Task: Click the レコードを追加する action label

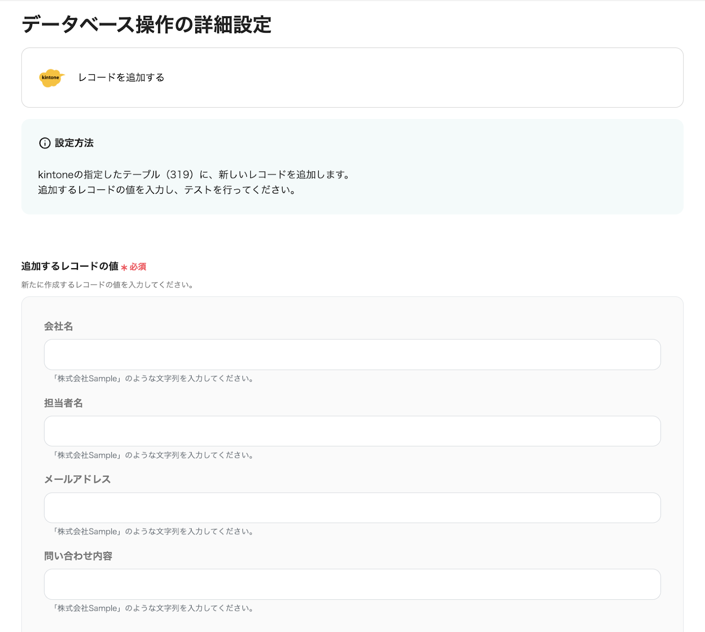Action: [121, 78]
